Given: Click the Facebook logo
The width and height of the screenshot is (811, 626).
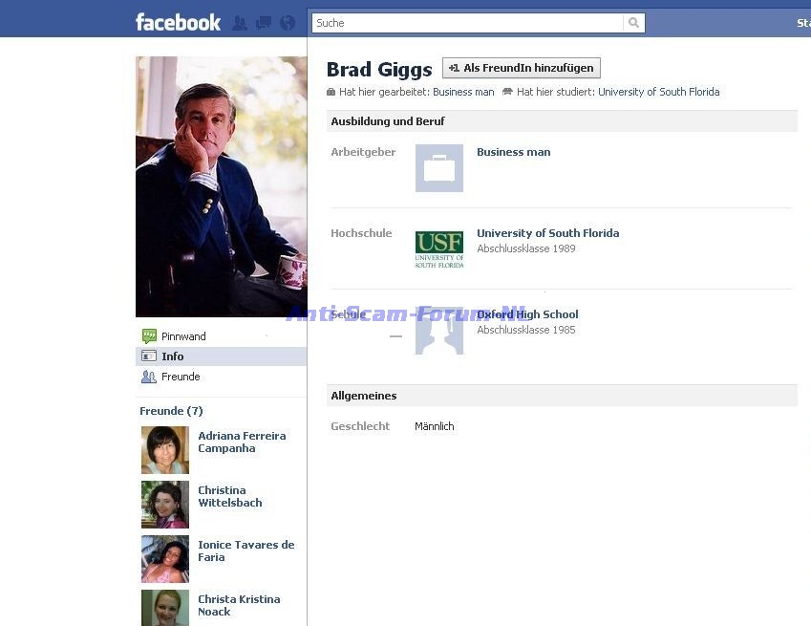Looking at the screenshot, I should coord(178,22).
